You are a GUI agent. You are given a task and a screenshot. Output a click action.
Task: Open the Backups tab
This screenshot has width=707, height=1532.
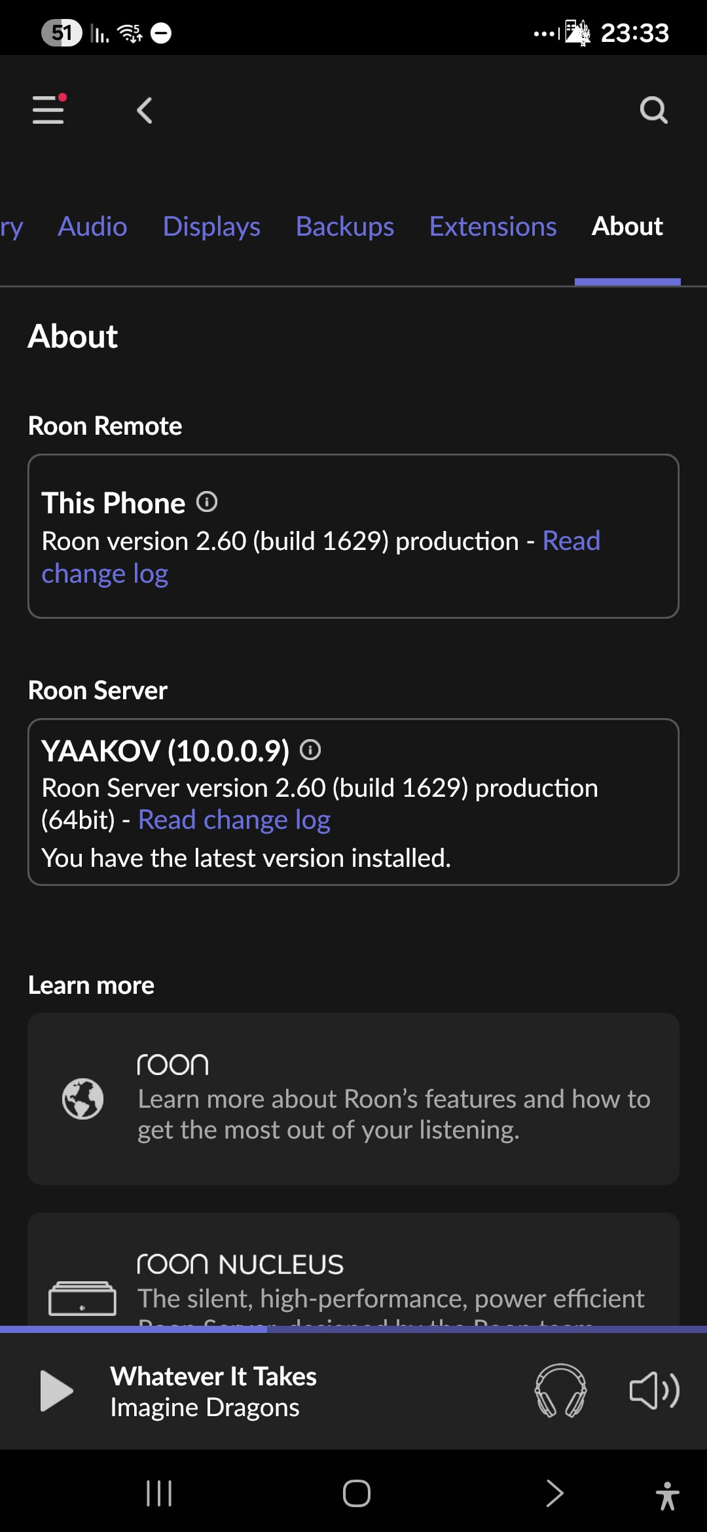point(345,227)
